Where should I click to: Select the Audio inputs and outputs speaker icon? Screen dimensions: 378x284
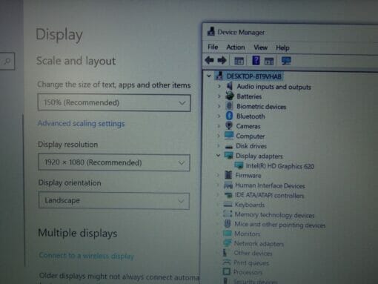point(230,86)
